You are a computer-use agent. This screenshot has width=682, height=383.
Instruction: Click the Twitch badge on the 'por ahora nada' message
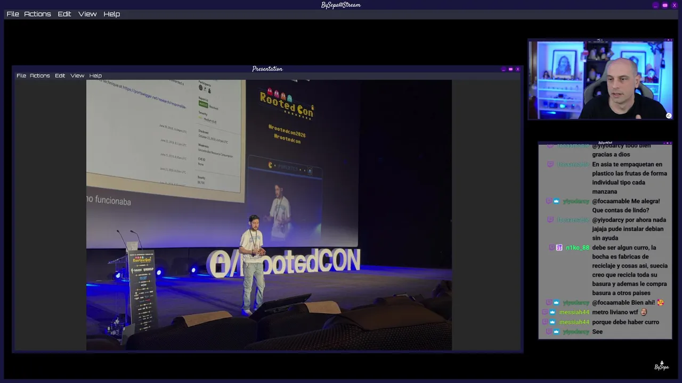click(x=550, y=220)
